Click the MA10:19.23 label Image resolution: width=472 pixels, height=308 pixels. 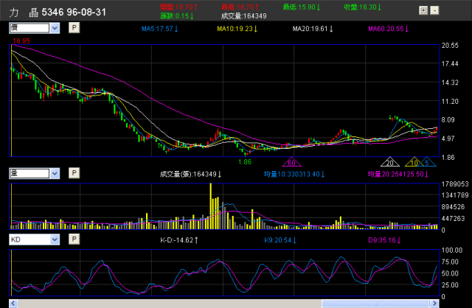(237, 29)
